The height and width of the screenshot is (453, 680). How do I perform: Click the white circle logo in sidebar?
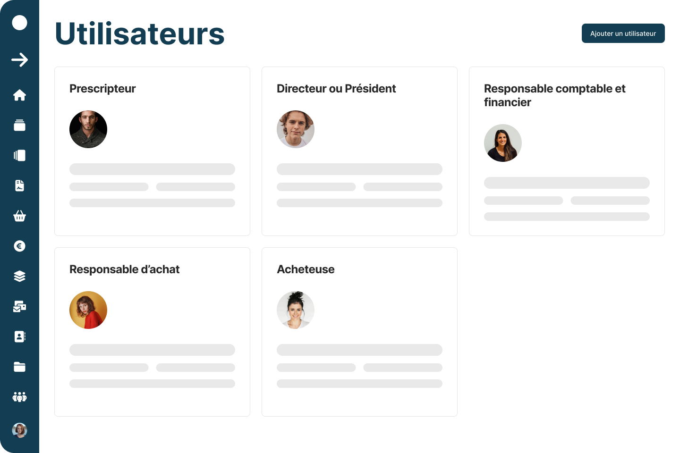pos(19,23)
